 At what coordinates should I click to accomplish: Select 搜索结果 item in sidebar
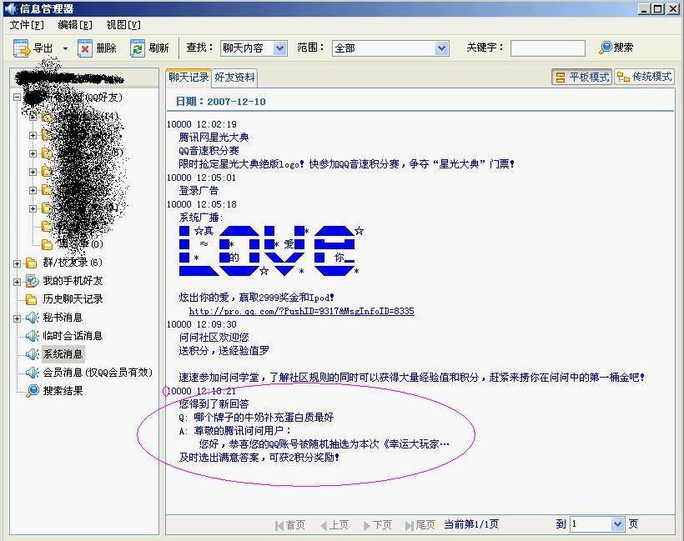pos(63,391)
